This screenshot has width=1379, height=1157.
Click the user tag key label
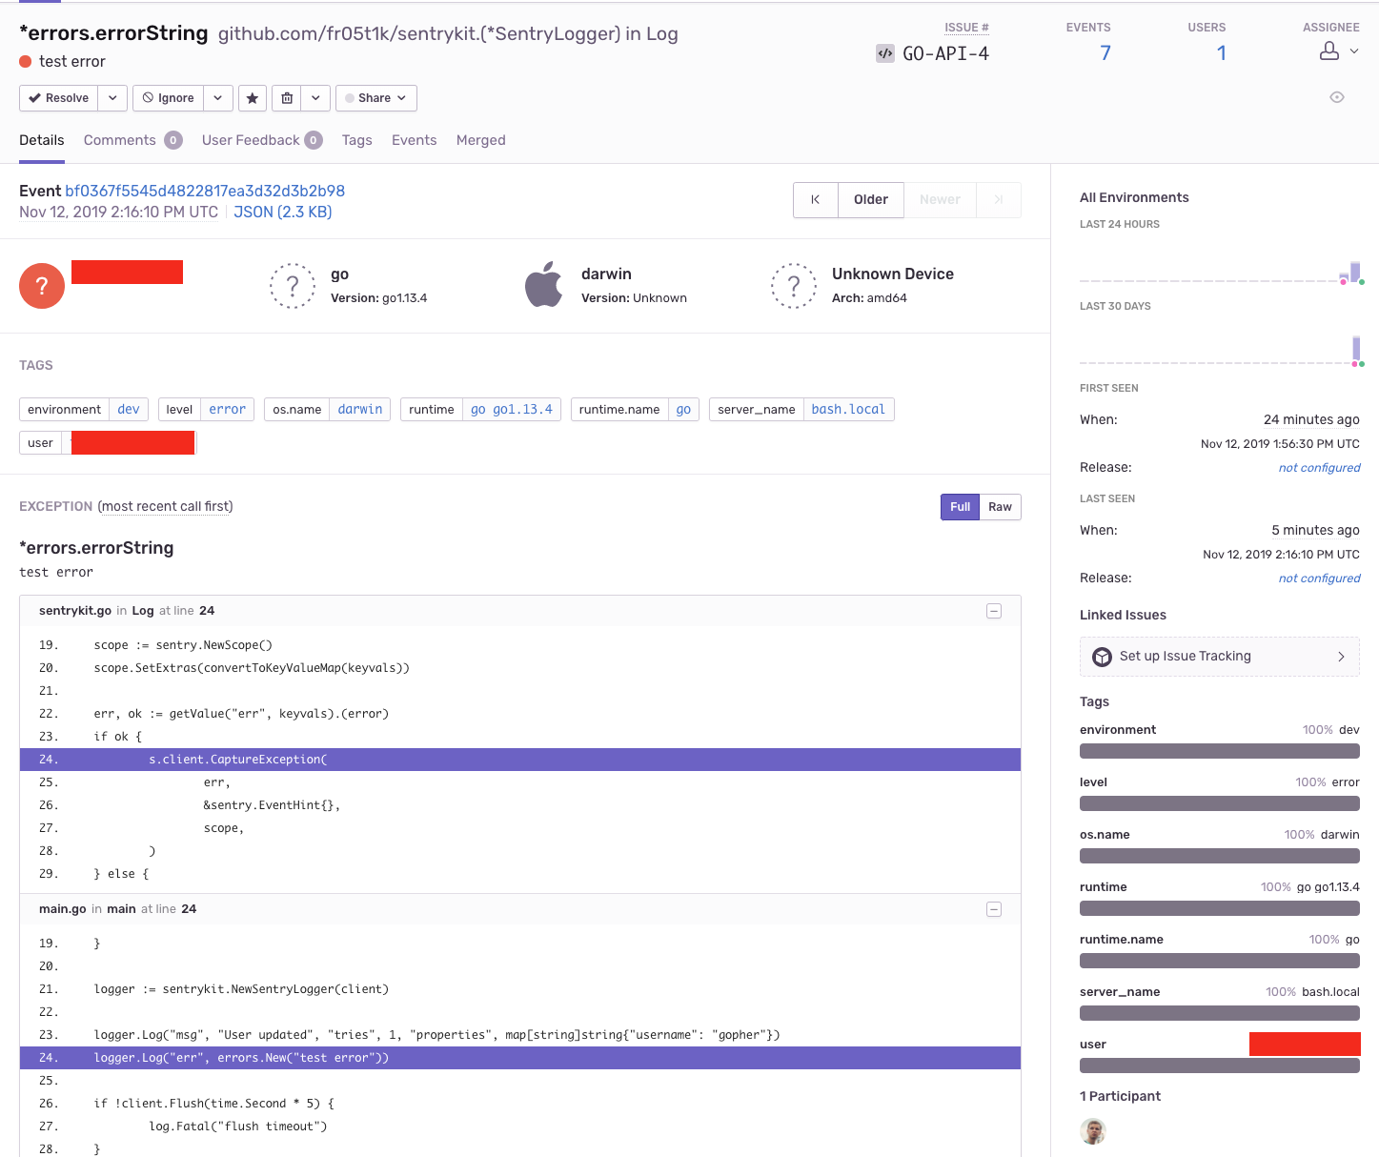[41, 443]
